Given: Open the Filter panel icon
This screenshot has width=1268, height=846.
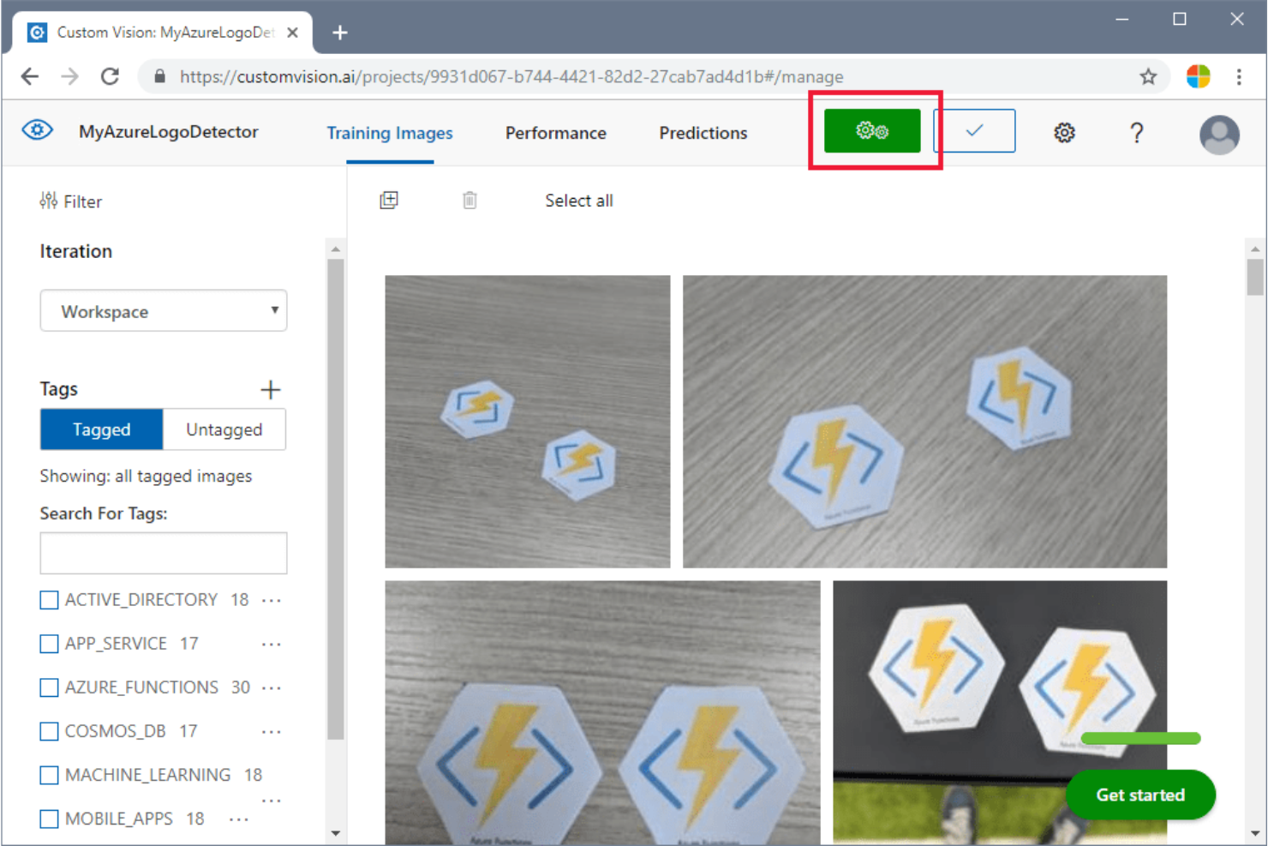Looking at the screenshot, I should point(49,201).
